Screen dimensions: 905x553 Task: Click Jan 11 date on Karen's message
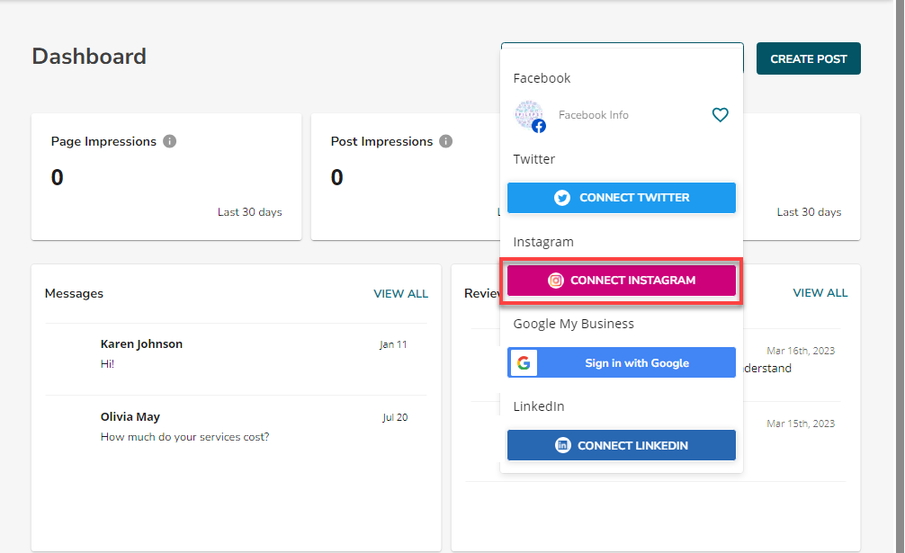[x=393, y=344]
